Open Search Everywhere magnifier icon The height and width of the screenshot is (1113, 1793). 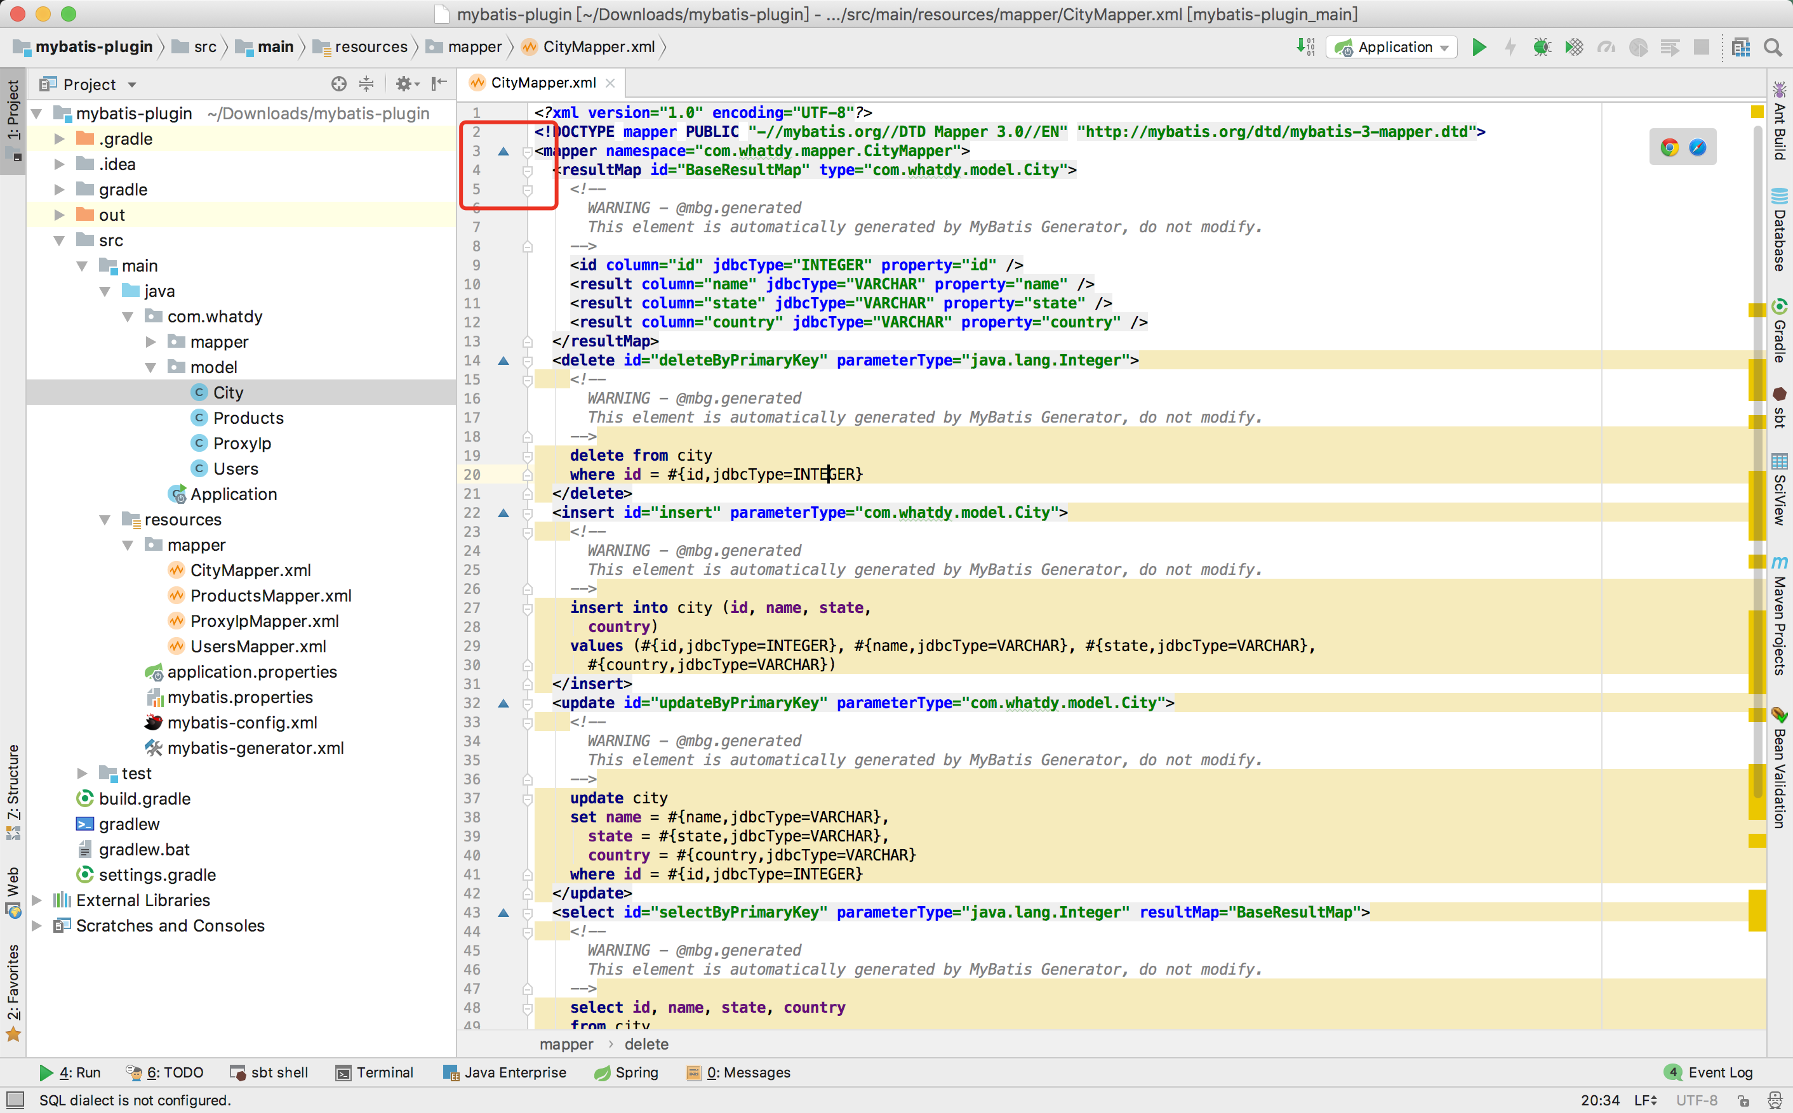(x=1773, y=47)
